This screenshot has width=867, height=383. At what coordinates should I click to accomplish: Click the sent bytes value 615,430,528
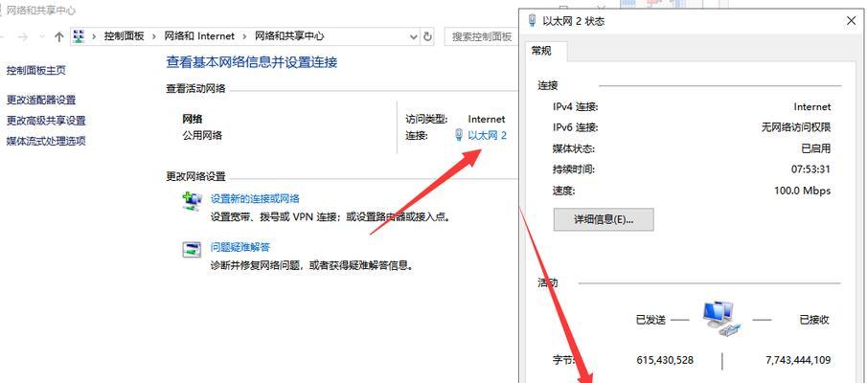(x=665, y=360)
